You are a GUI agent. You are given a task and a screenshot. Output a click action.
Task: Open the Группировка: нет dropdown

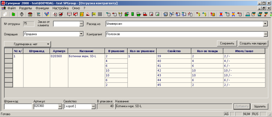tap(27, 44)
